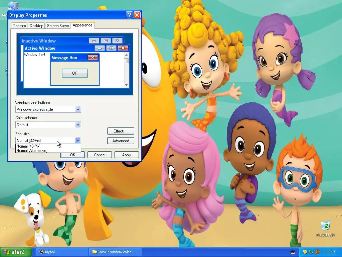Close the Display Properties dialog
342x257 pixels.
pos(137,15)
